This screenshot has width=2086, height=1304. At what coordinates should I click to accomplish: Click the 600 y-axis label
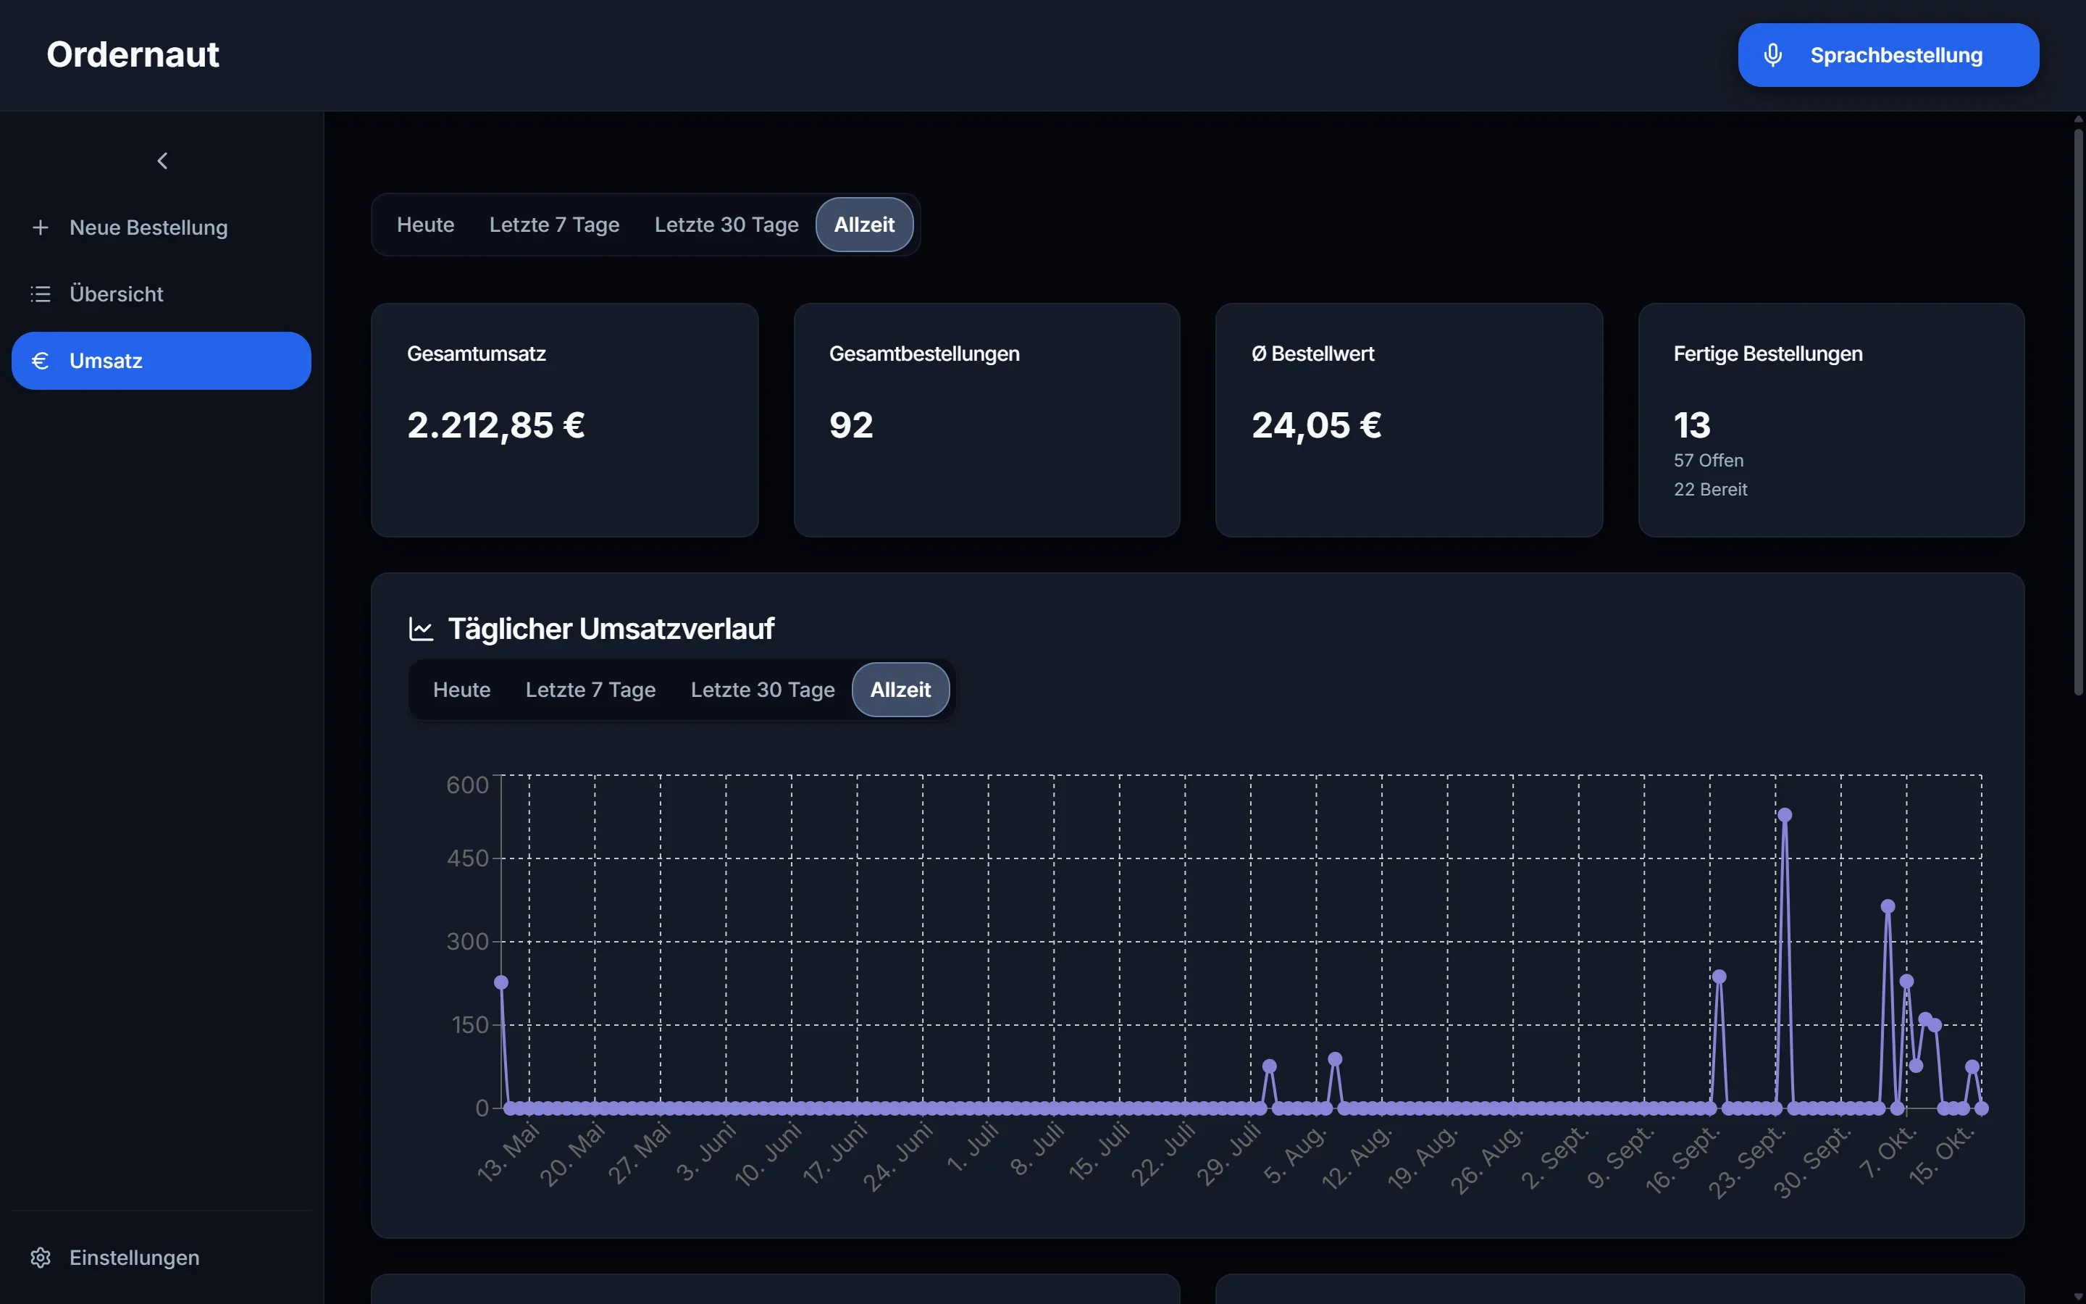coord(467,785)
